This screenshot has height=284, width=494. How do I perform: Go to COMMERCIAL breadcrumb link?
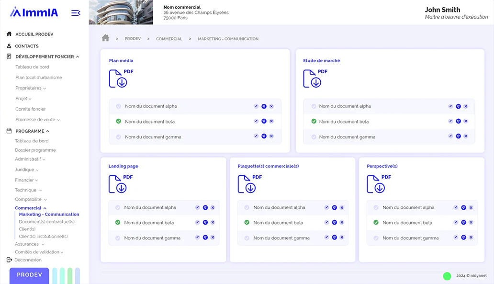pos(169,39)
